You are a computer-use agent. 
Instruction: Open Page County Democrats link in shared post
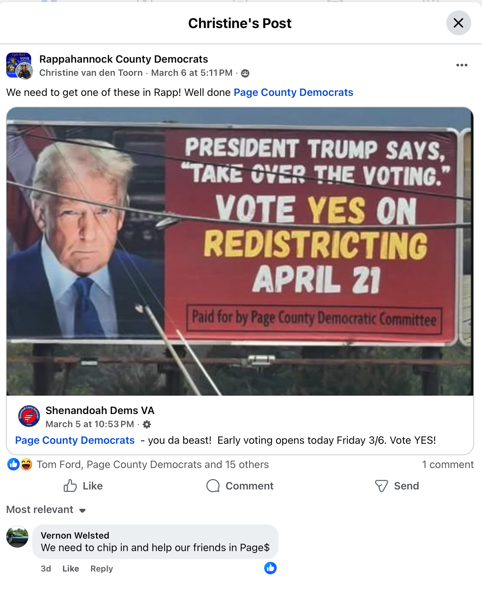[75, 440]
